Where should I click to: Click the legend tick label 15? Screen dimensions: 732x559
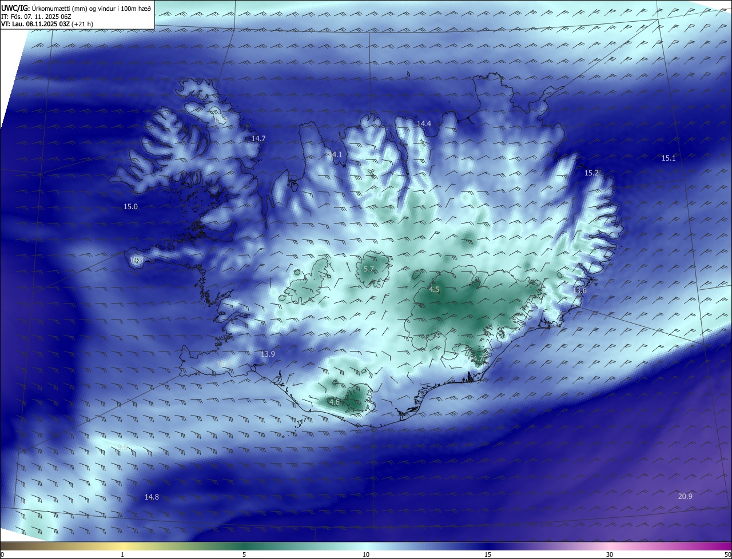point(488,555)
